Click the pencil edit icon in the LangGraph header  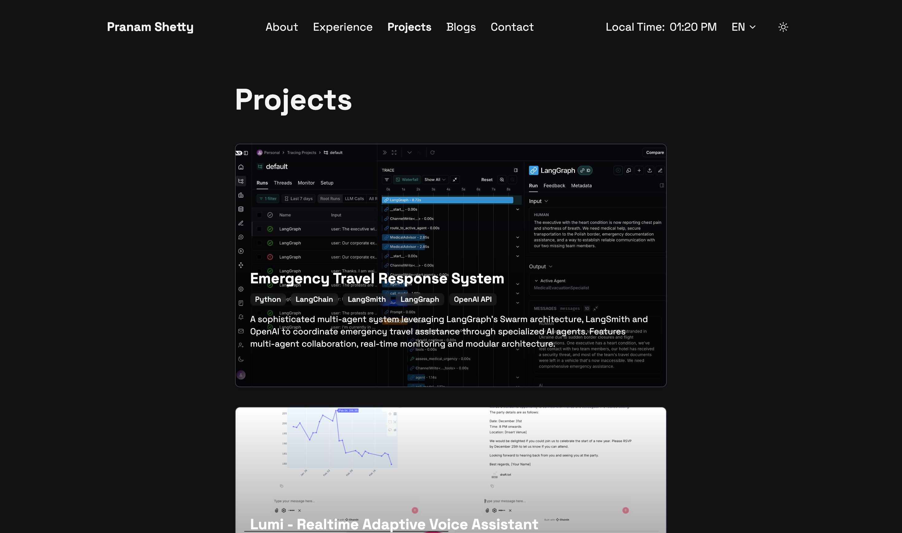tap(660, 171)
